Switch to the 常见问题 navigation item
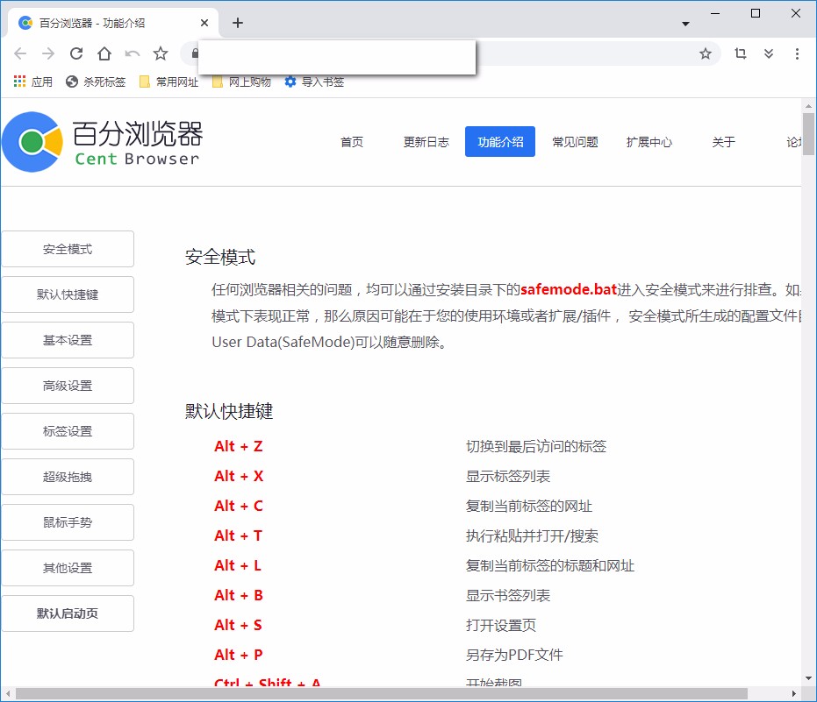 coord(575,141)
